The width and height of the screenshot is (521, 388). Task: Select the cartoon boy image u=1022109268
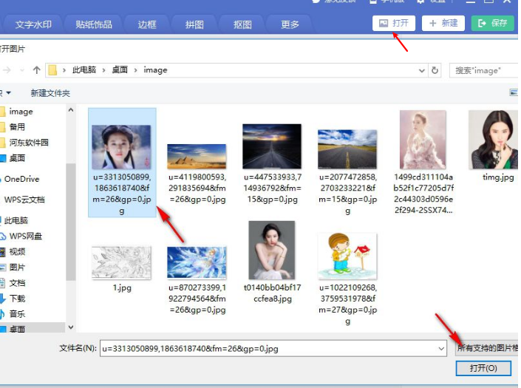(347, 256)
